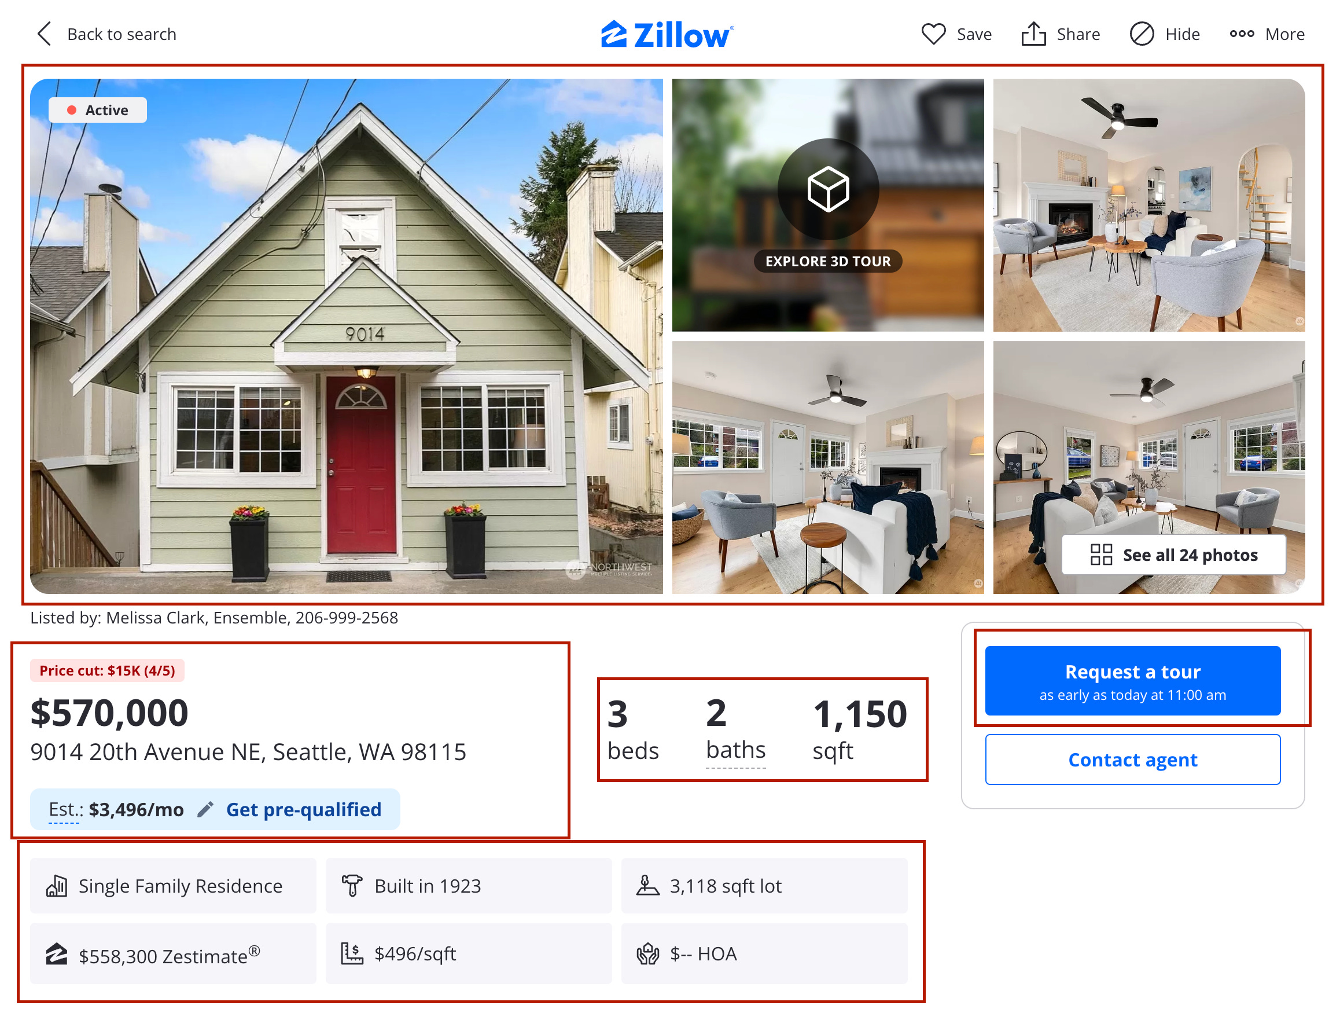
Task: Click the Share upload icon
Action: click(x=1033, y=34)
